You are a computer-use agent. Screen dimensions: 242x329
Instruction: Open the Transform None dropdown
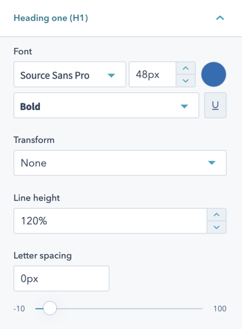pos(120,163)
